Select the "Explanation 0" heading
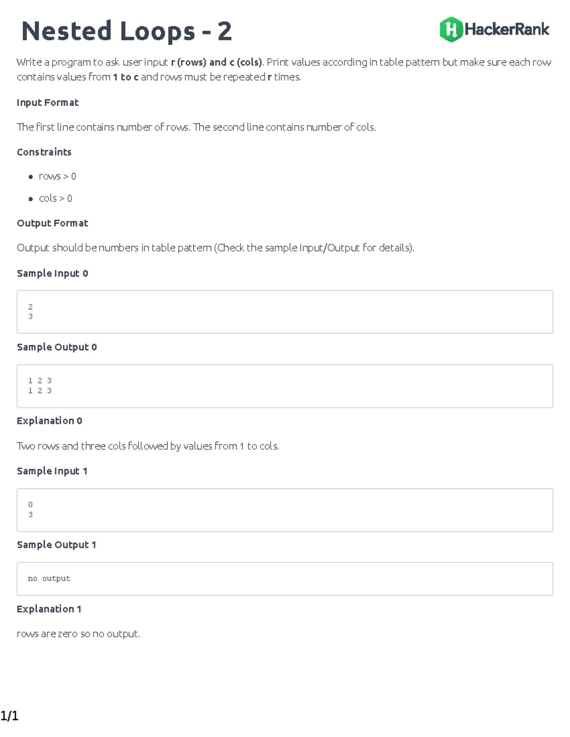Screen dimensions: 570x737 [x=49, y=421]
